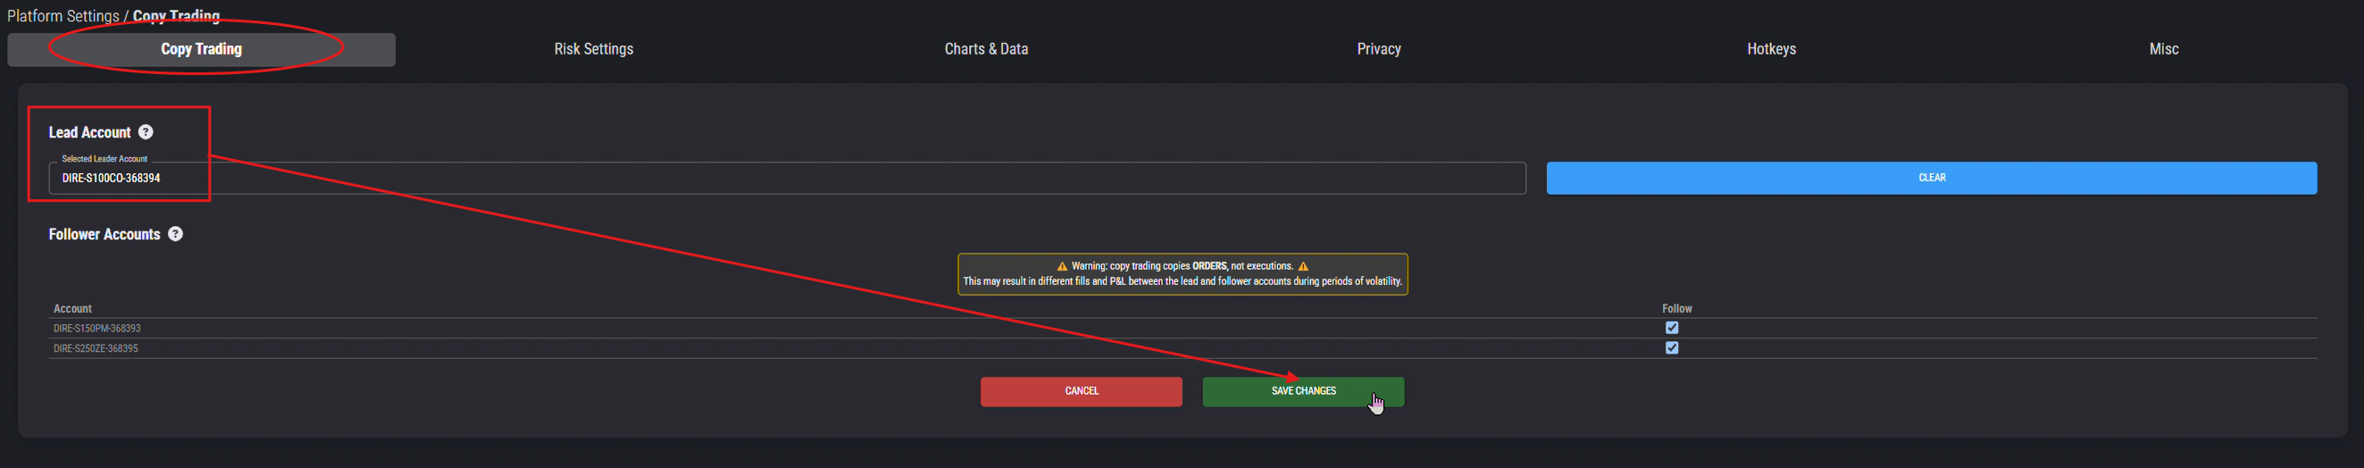2364x468 pixels.
Task: Click the green SAVE CHANGES button
Action: coord(1303,392)
